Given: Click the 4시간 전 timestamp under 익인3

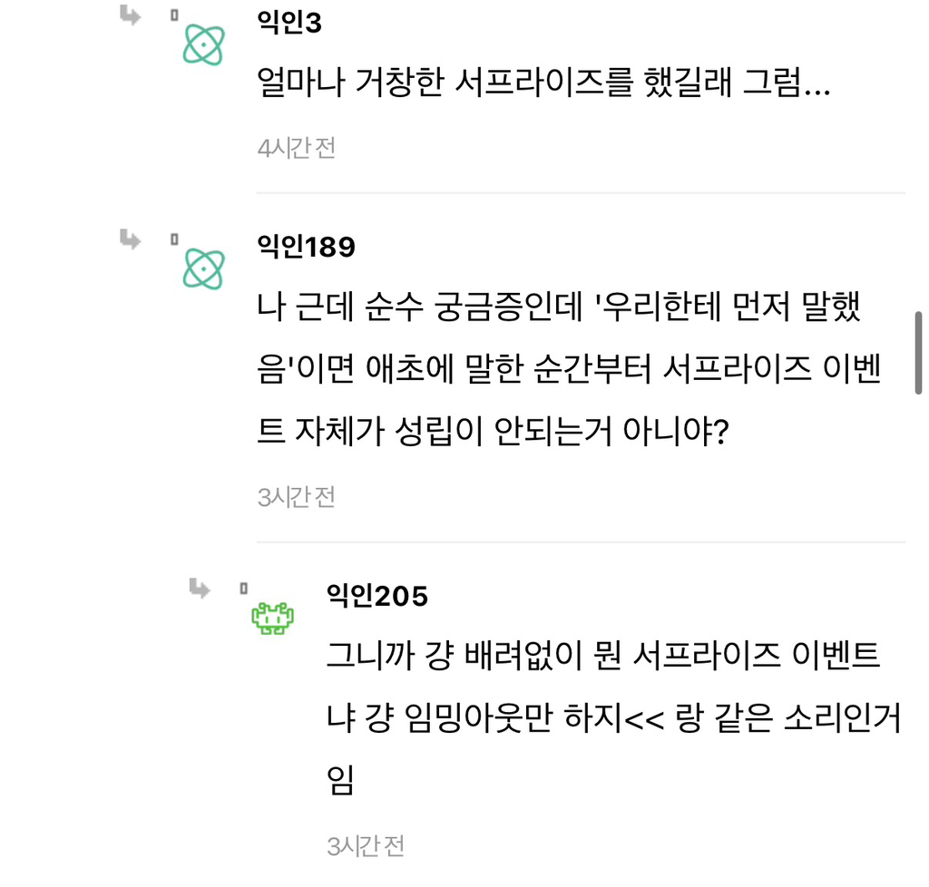Looking at the screenshot, I should (x=294, y=148).
